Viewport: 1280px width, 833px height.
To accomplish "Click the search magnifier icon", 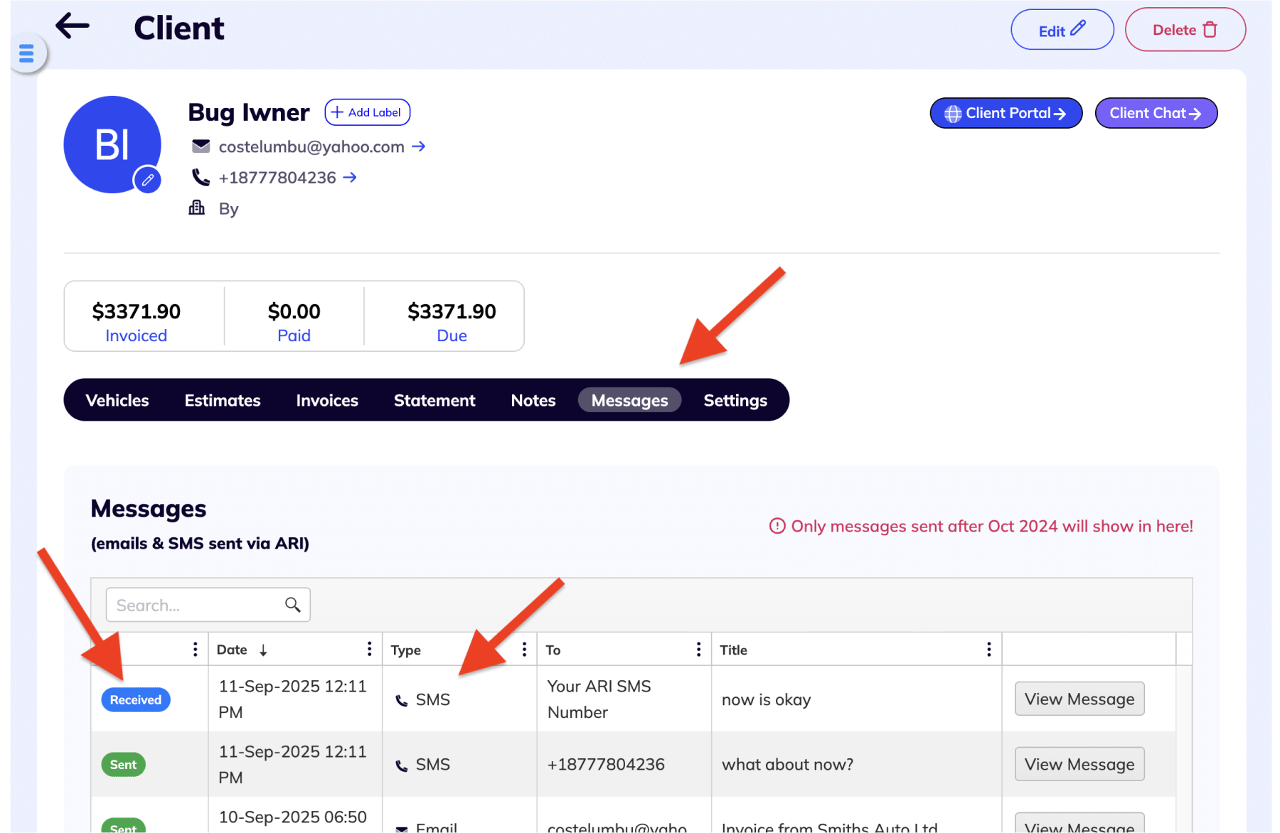I will [292, 605].
